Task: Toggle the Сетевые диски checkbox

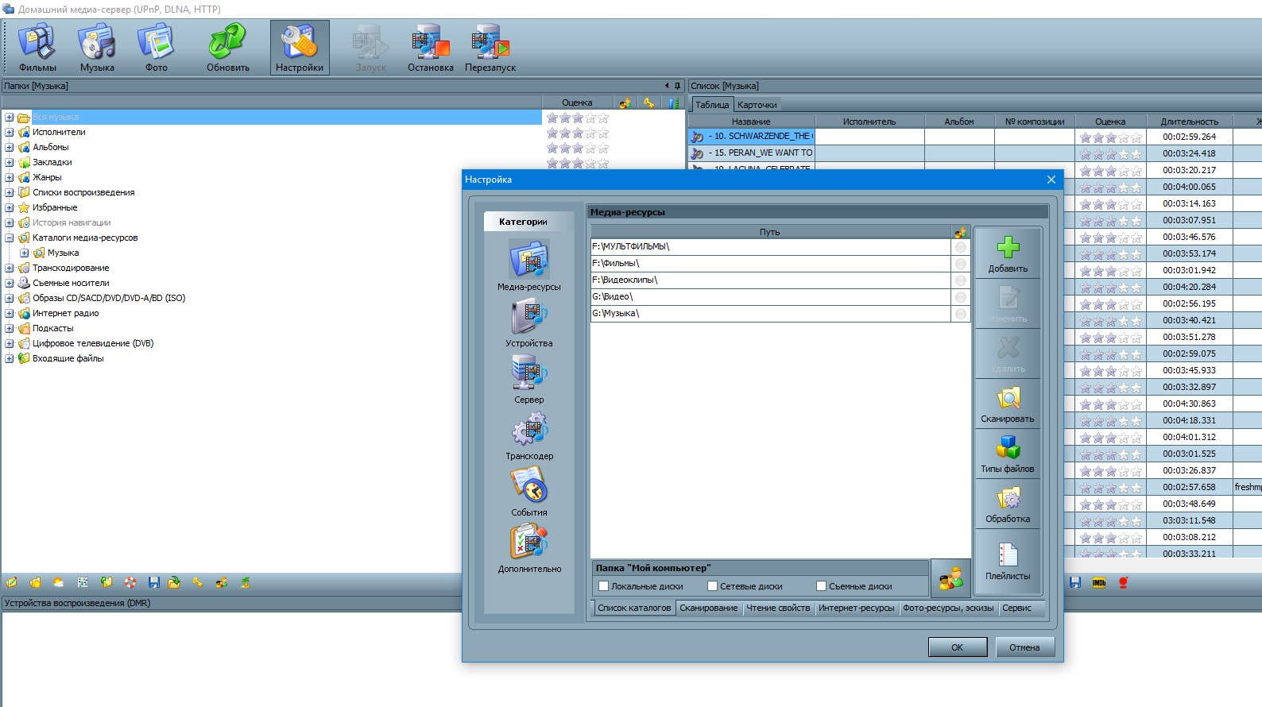Action: tap(712, 586)
